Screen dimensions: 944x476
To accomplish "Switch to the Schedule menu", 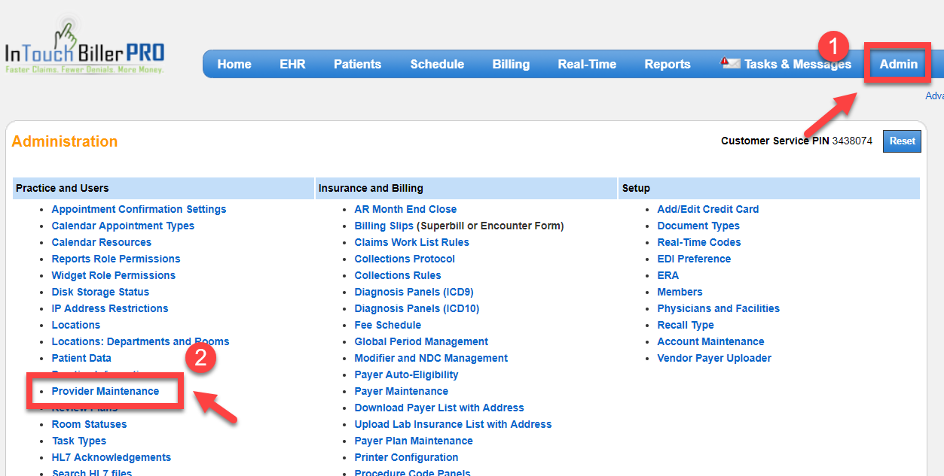I will tap(437, 64).
